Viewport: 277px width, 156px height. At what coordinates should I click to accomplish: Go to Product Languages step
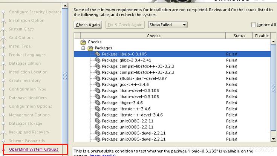[x=27, y=55]
